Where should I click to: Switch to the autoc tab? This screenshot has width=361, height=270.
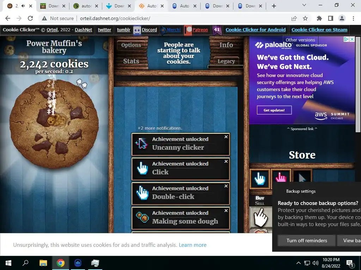click(85, 6)
